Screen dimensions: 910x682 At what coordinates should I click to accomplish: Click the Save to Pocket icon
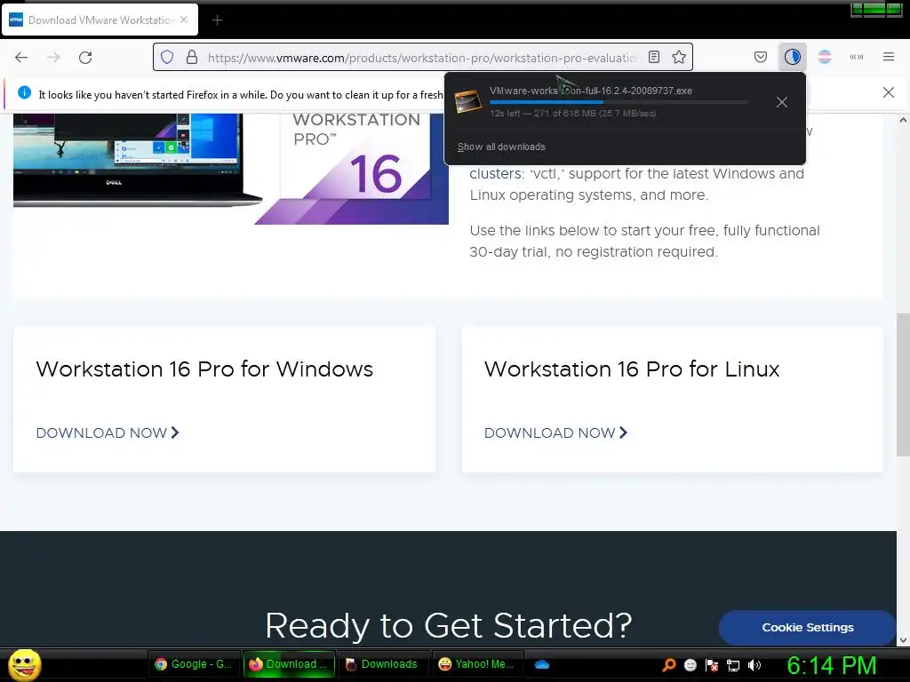click(761, 57)
